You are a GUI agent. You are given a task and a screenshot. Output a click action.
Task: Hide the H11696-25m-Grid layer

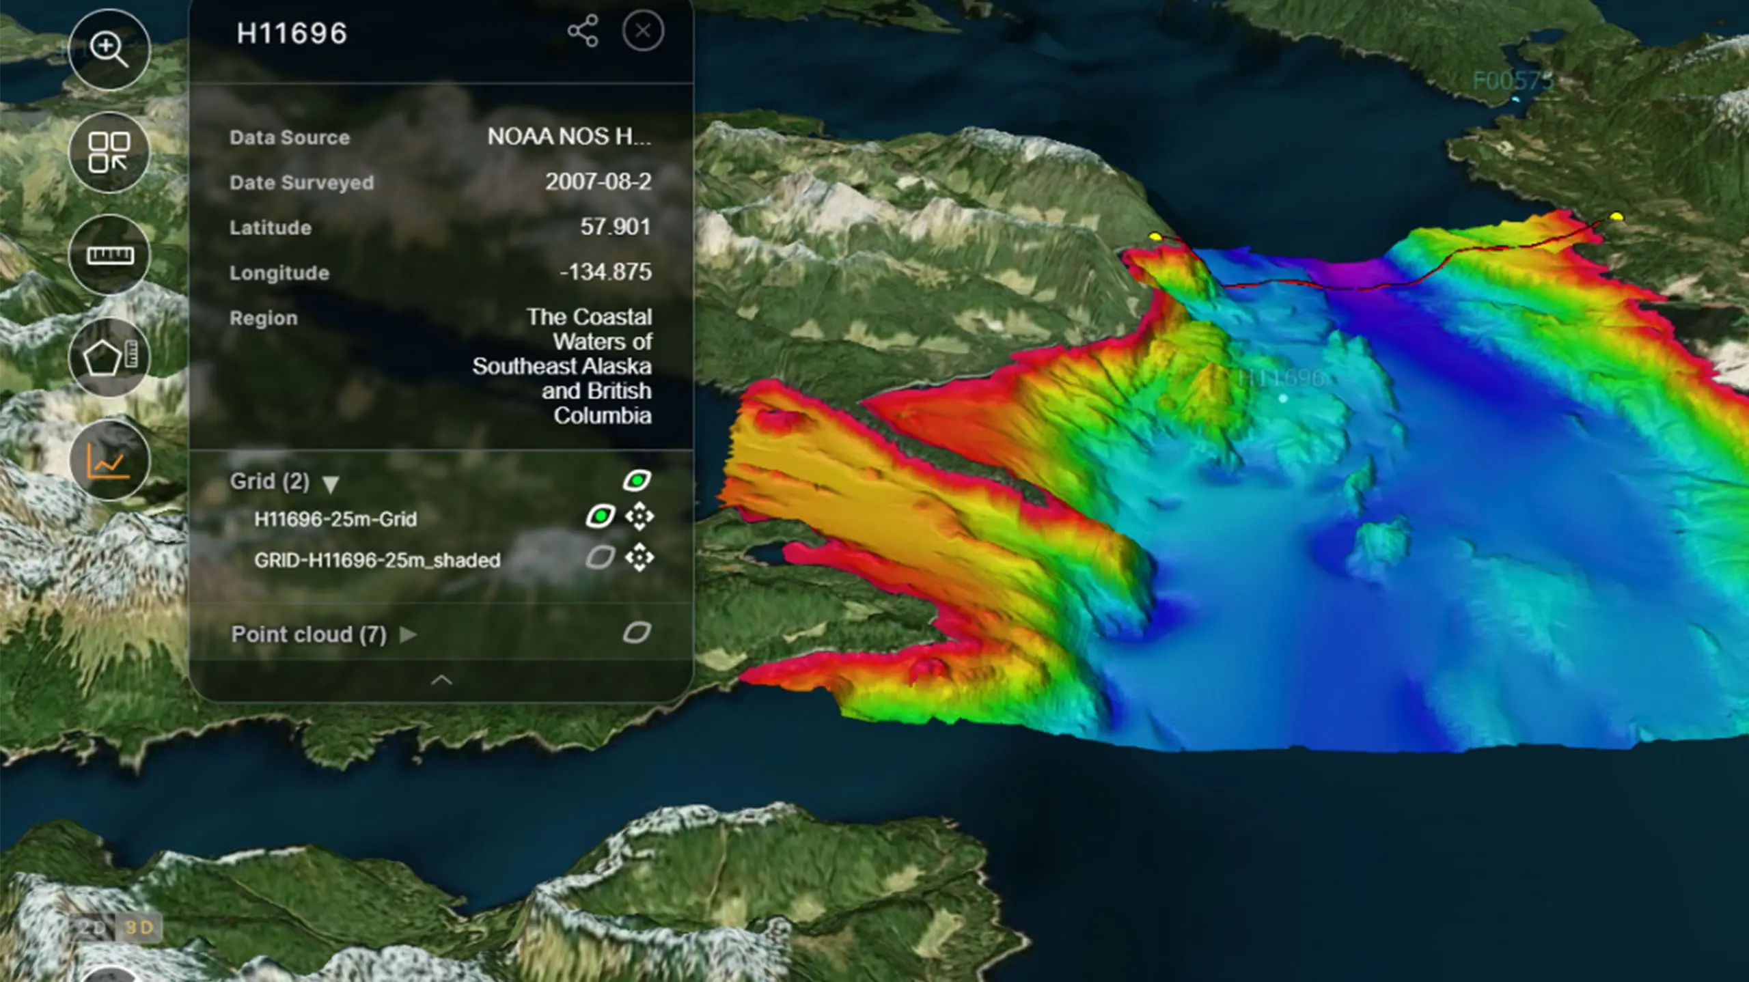[x=600, y=517]
